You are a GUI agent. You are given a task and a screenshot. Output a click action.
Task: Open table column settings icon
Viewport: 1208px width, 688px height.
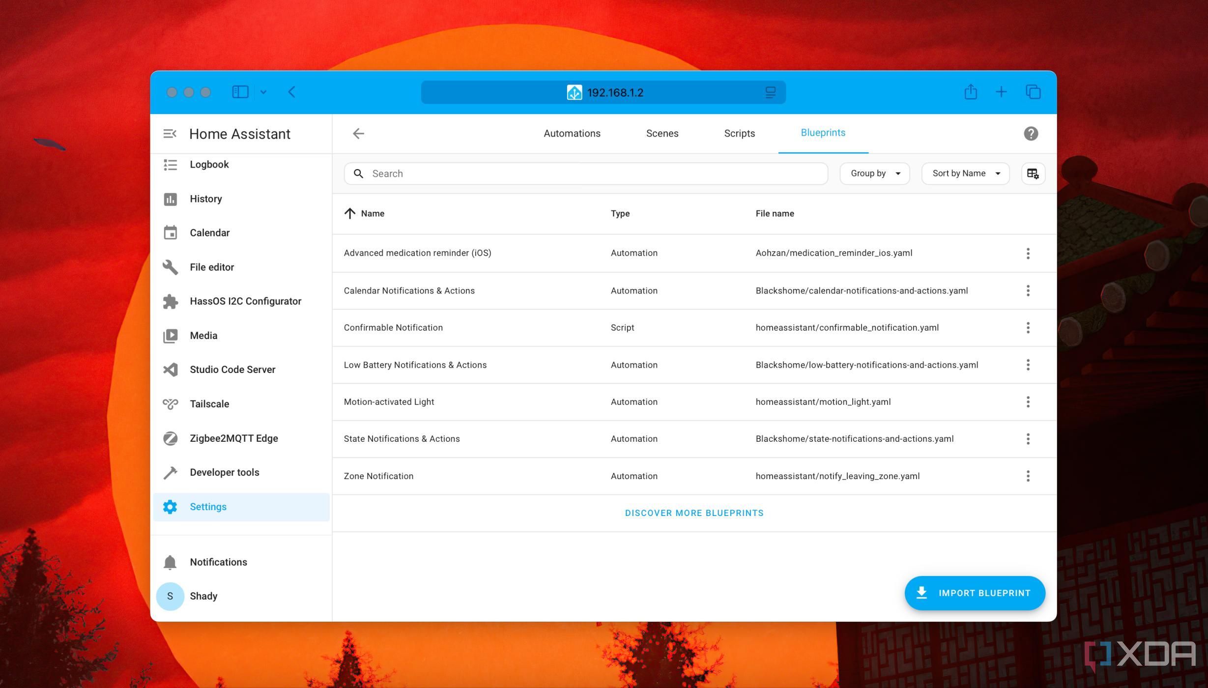point(1033,173)
